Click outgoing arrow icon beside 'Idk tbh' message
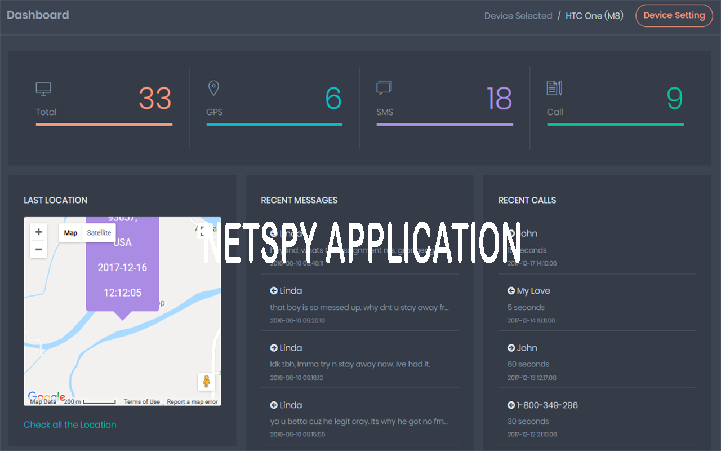Viewport: 721px width, 451px height. (274, 348)
